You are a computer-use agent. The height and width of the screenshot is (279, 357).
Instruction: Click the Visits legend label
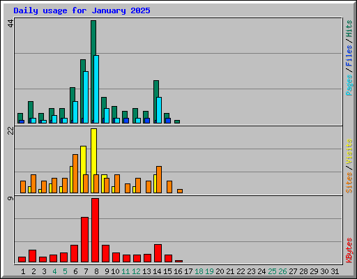point(349,151)
